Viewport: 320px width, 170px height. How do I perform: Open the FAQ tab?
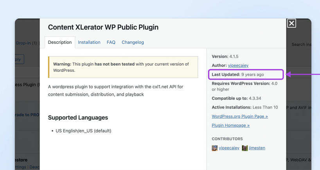[111, 42]
